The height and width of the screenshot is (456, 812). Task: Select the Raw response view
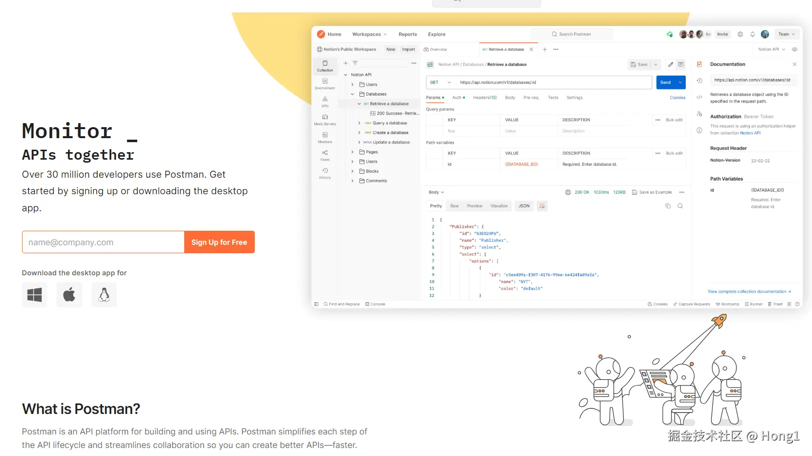pos(455,206)
